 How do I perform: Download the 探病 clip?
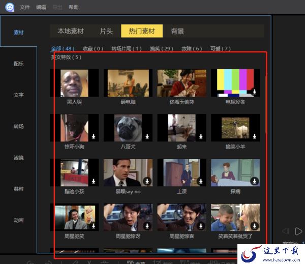pyautogui.click(x=255, y=181)
